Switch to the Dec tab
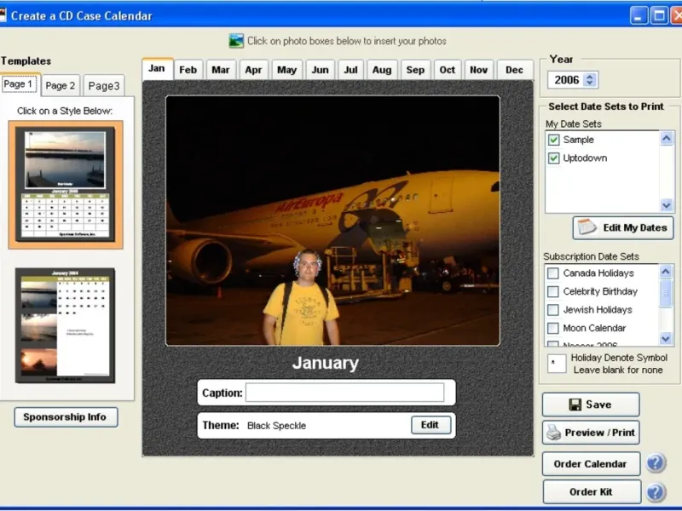 (515, 70)
